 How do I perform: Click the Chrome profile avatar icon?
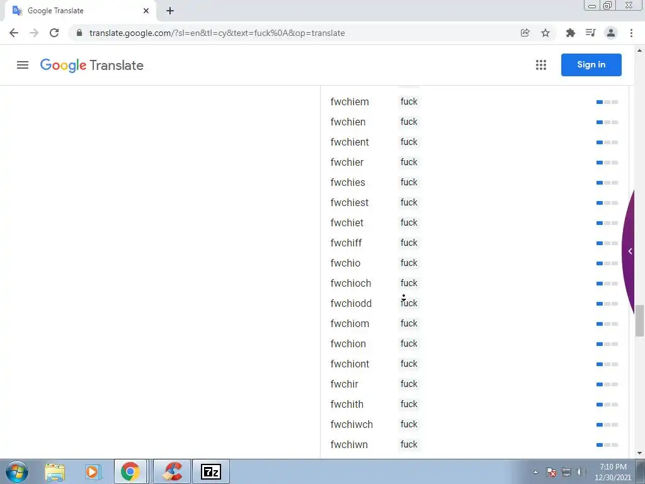pyautogui.click(x=611, y=33)
